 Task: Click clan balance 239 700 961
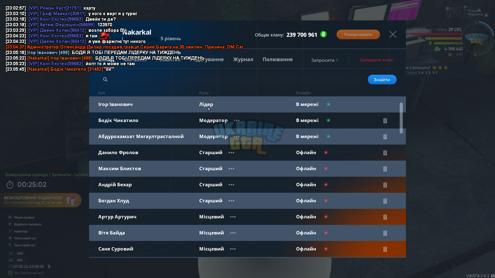[x=302, y=35]
